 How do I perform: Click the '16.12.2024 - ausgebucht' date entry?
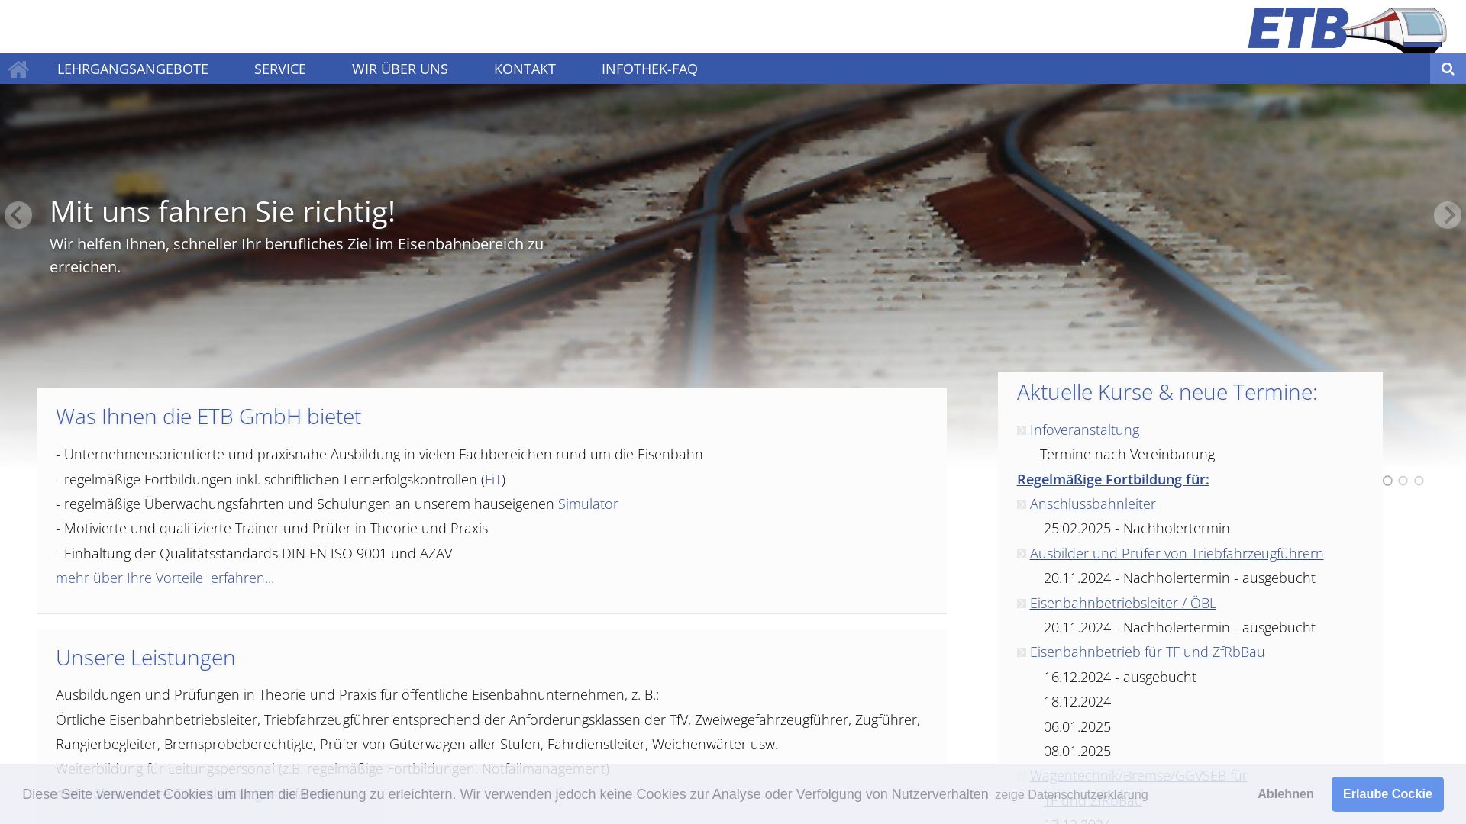click(x=1119, y=677)
